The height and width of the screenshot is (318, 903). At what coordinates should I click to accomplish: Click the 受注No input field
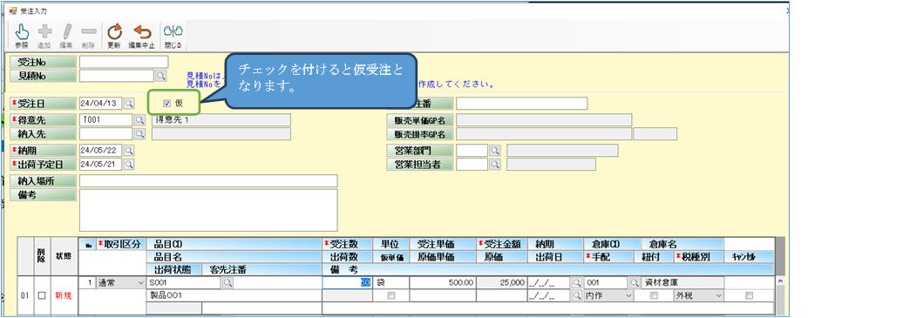pyautogui.click(x=124, y=62)
